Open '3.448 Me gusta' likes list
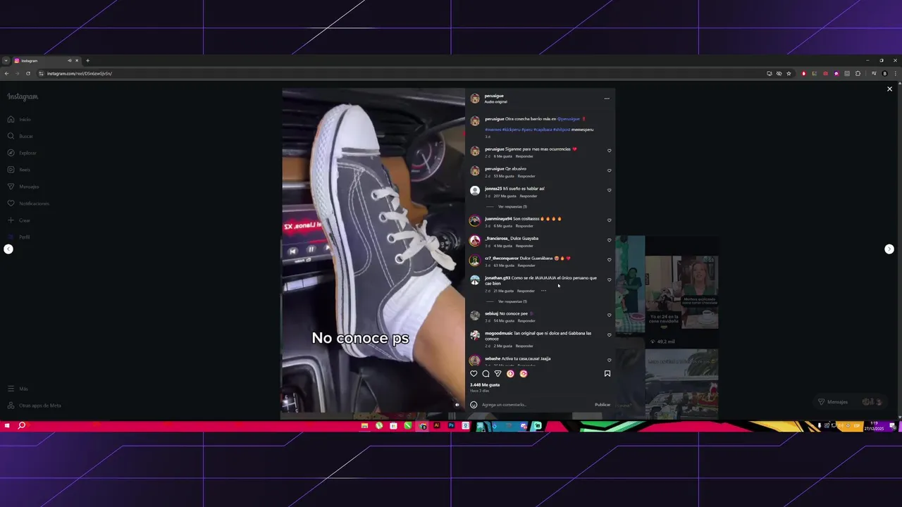The image size is (902, 507). click(x=485, y=385)
